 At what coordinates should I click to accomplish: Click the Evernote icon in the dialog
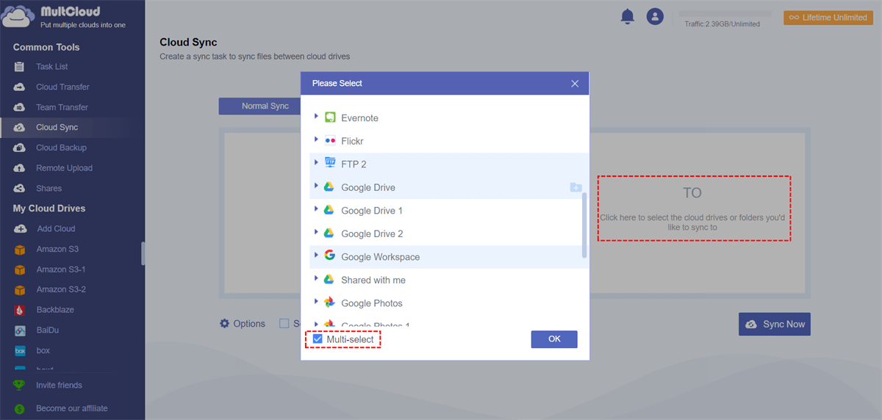330,117
